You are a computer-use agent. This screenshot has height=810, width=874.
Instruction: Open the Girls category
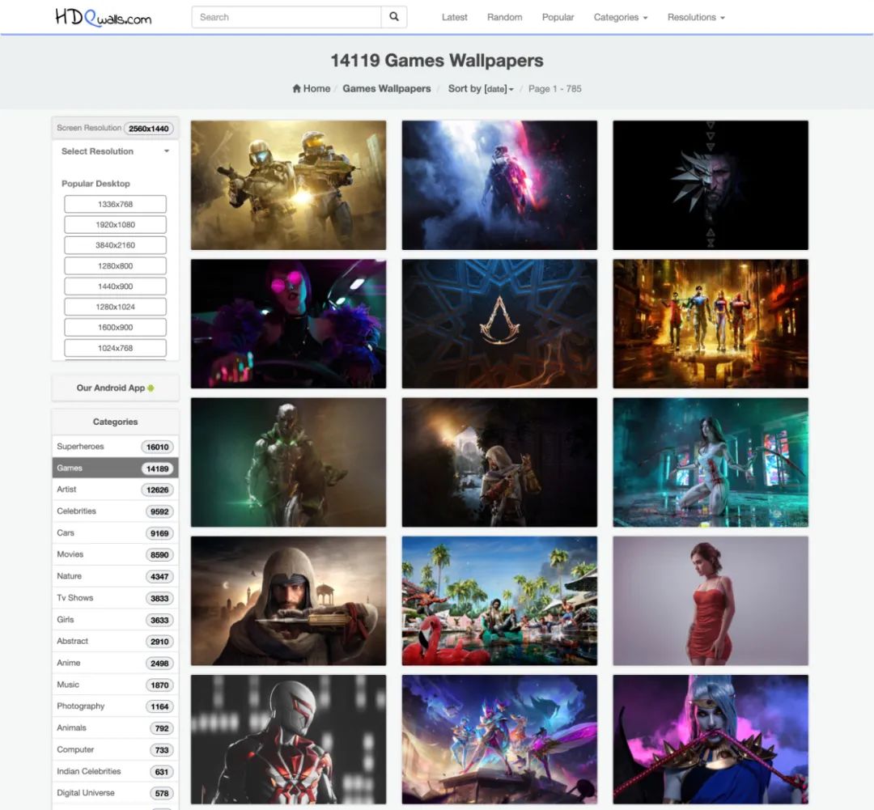pyautogui.click(x=116, y=620)
